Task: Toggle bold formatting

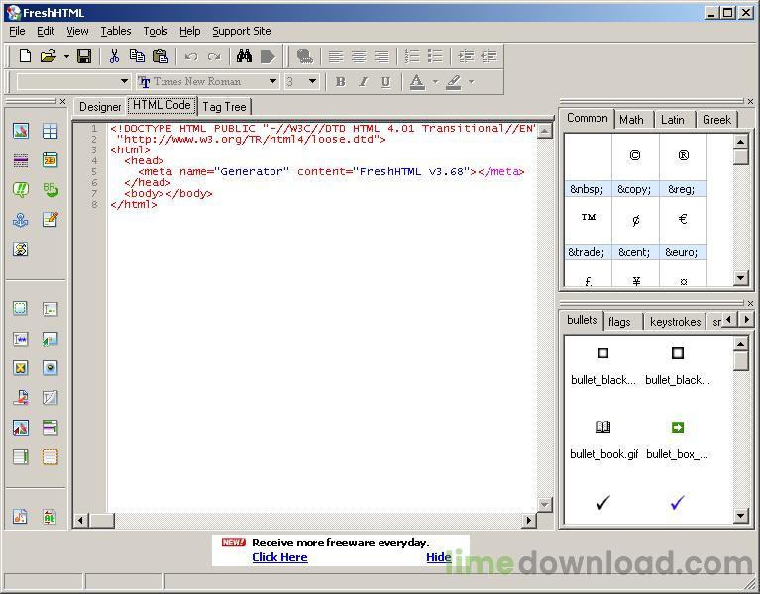Action: (340, 82)
